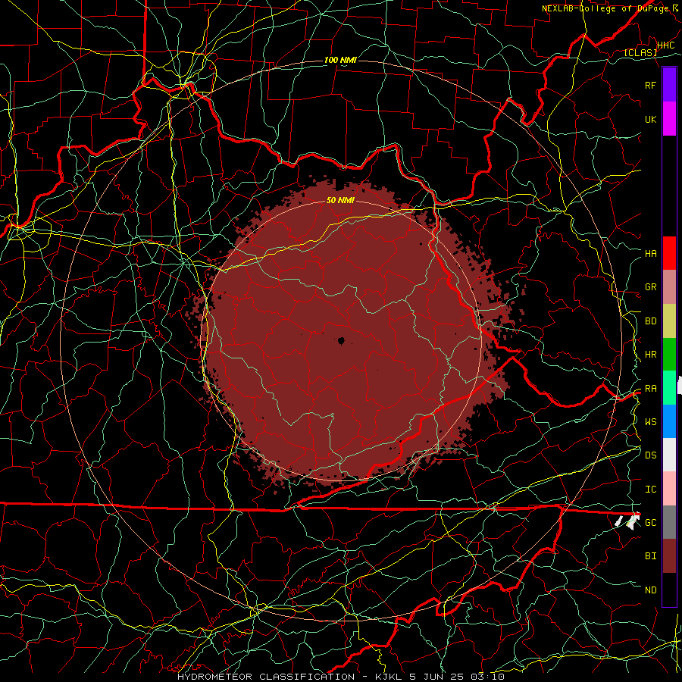The width and height of the screenshot is (682, 682).
Task: Click the 'WS' legend label
Action: coord(651,421)
